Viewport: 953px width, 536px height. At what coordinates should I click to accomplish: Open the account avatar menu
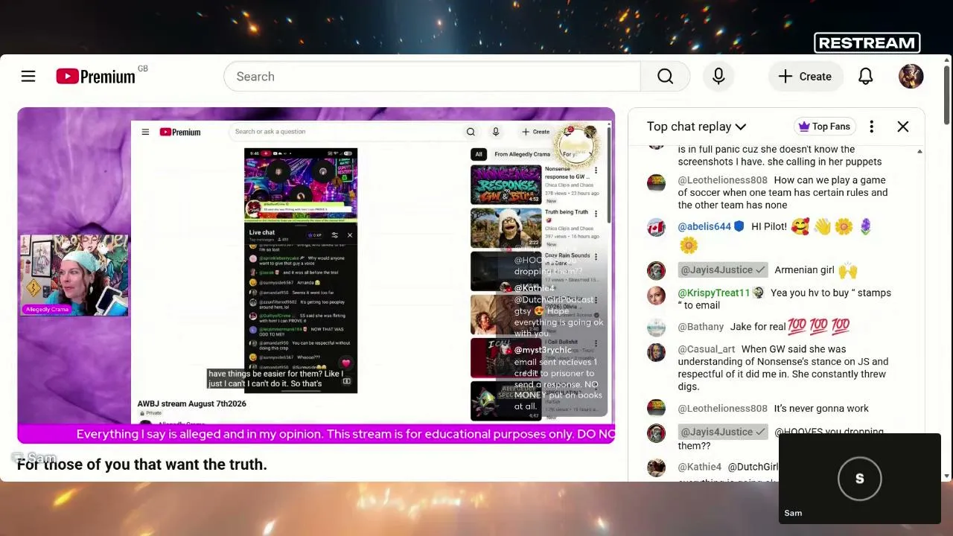911,77
